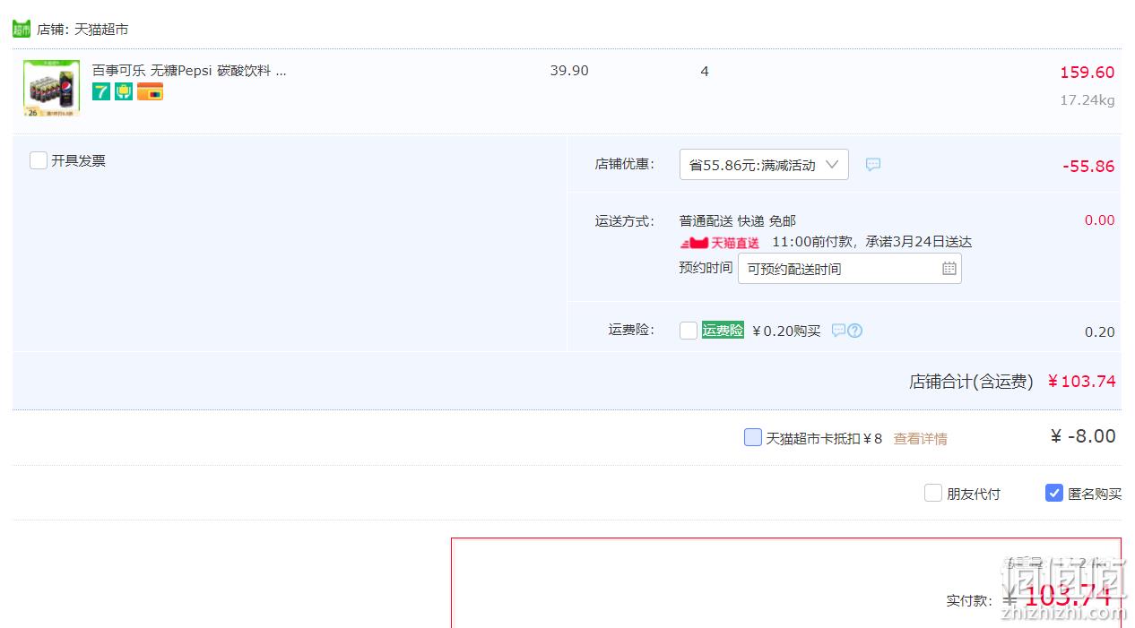Screen dimensions: 1135x628
Task: Click the 11:00前付款 delivery promise text
Action: [872, 242]
